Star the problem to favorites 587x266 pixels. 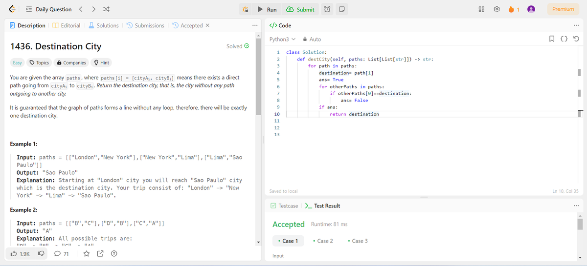(x=86, y=254)
